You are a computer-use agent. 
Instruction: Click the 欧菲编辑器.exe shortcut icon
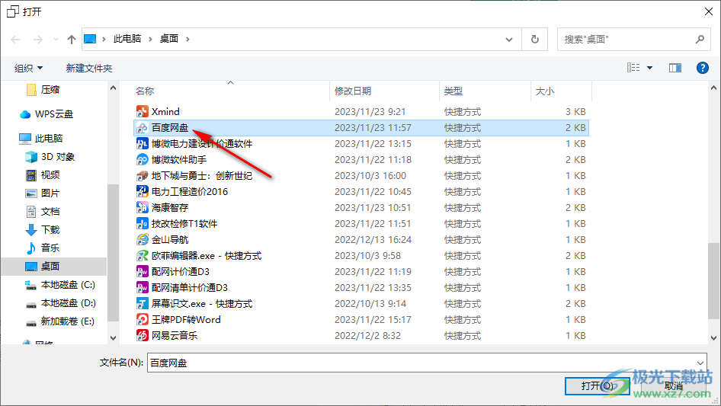coord(142,256)
